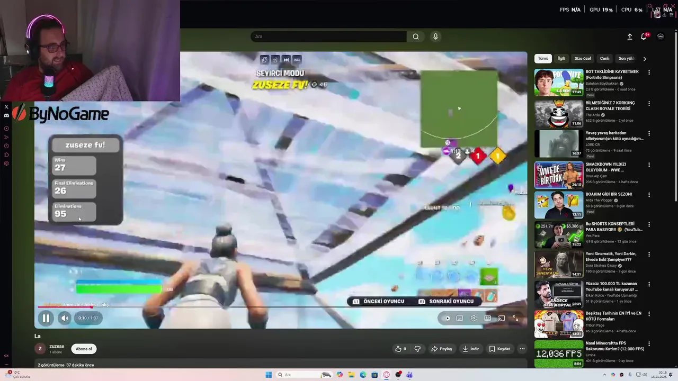Download video with İndir

[470, 349]
